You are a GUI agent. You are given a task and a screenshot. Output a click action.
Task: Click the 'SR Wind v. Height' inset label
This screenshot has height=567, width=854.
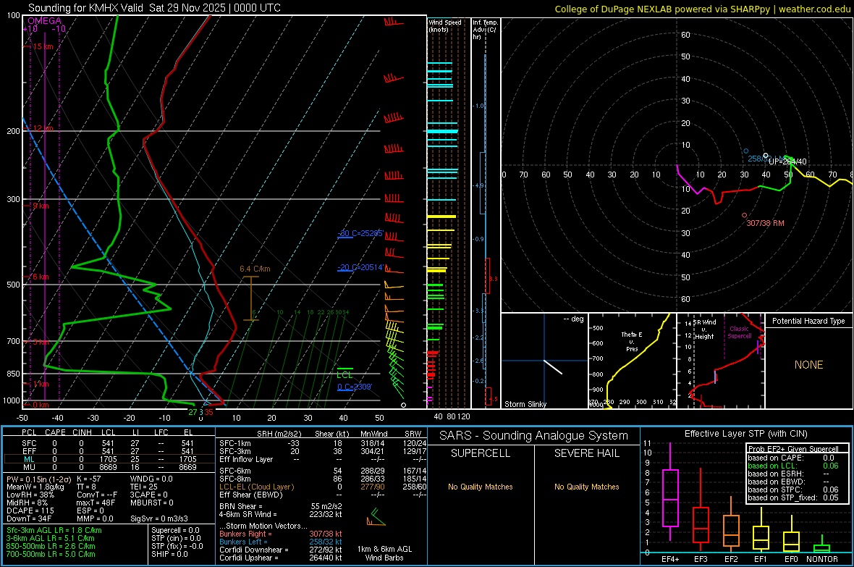[x=705, y=329]
